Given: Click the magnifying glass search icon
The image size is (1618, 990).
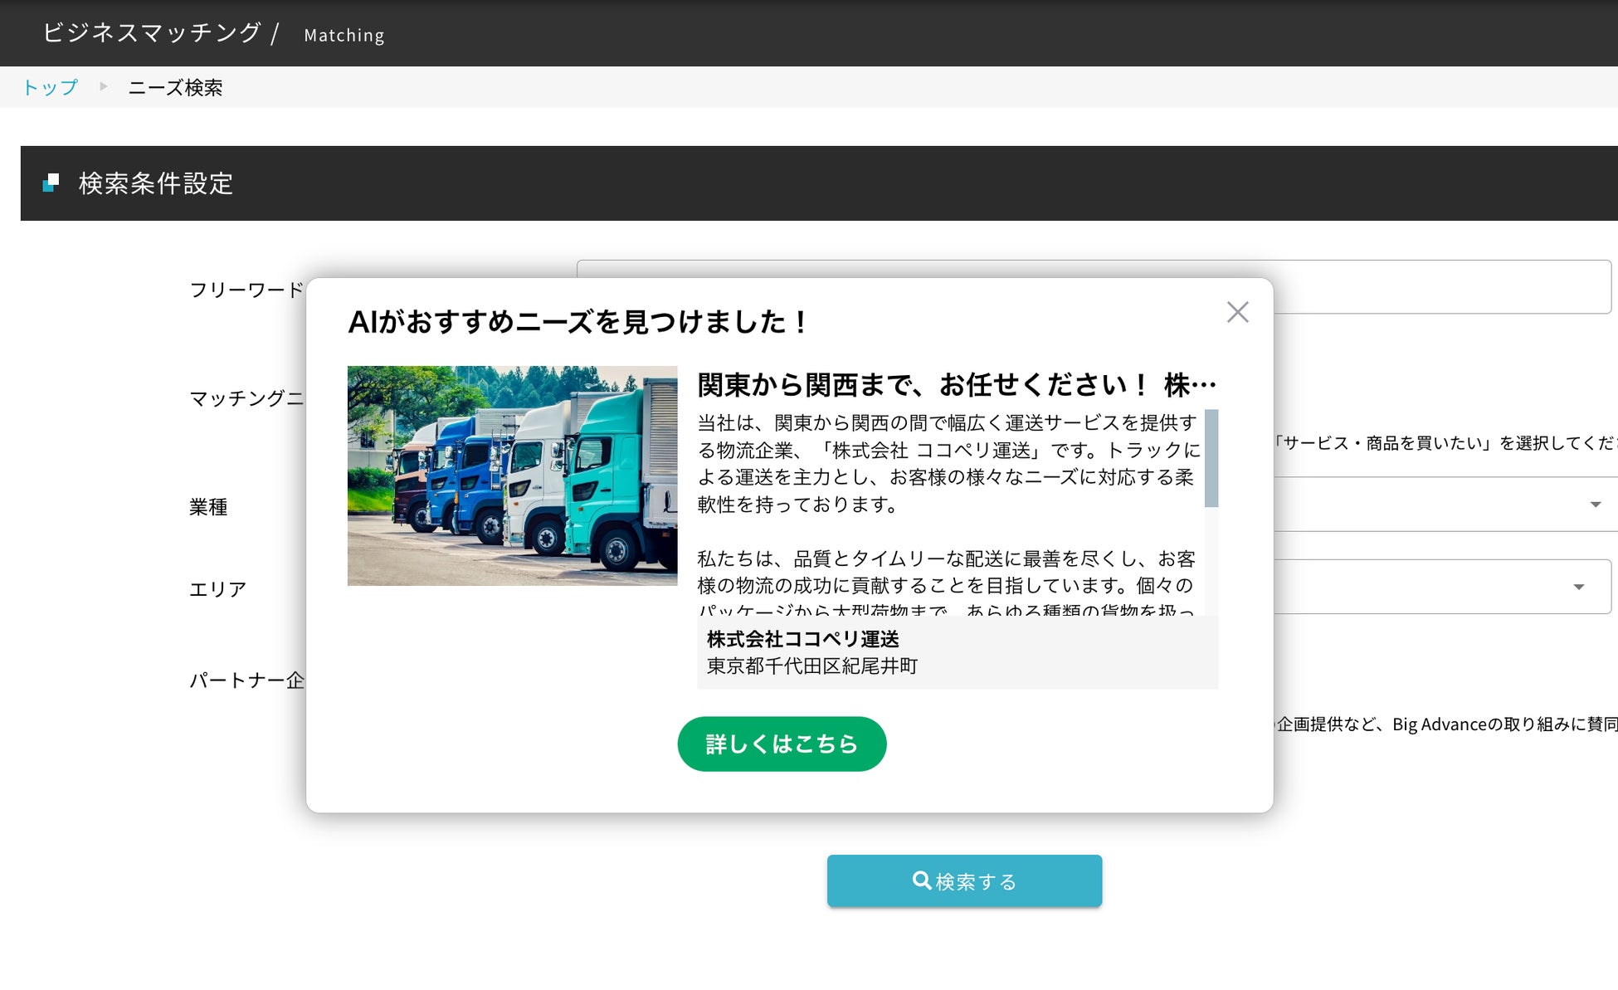Looking at the screenshot, I should point(921,880).
